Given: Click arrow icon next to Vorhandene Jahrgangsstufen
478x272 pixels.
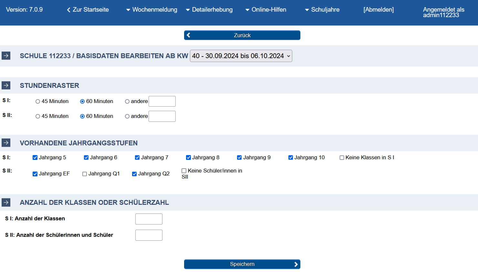Looking at the screenshot, I should 6,143.
